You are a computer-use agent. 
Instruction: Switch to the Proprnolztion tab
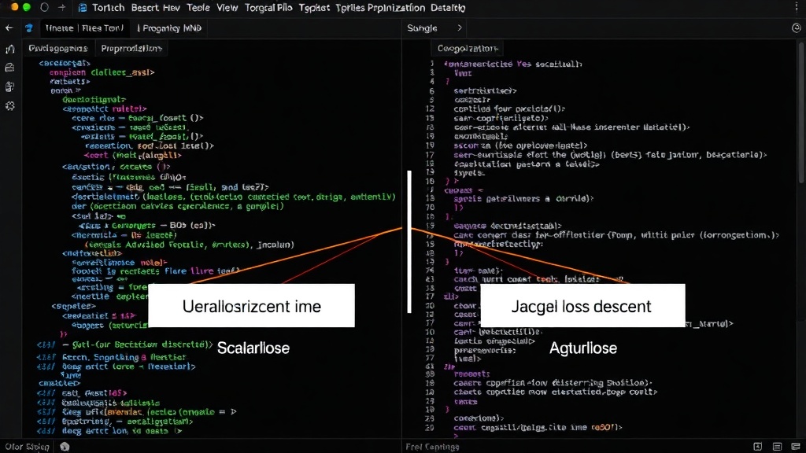click(131, 48)
